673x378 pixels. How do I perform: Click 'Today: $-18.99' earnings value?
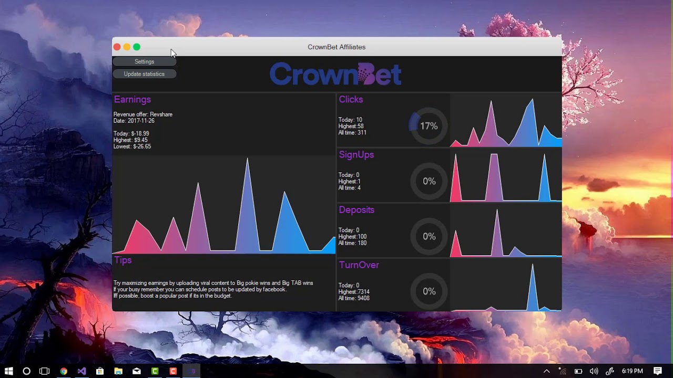tap(131, 134)
